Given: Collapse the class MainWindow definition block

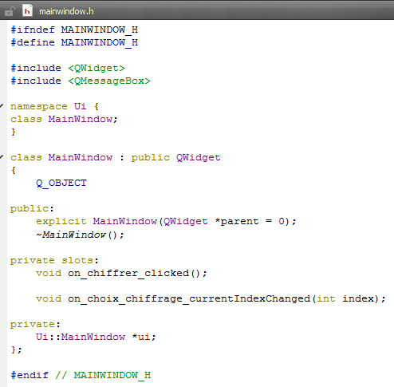Looking at the screenshot, I should 2,157.
